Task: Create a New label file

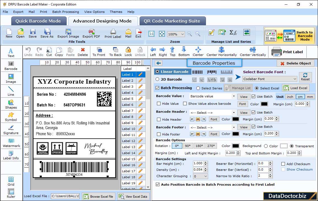Action: [9, 33]
